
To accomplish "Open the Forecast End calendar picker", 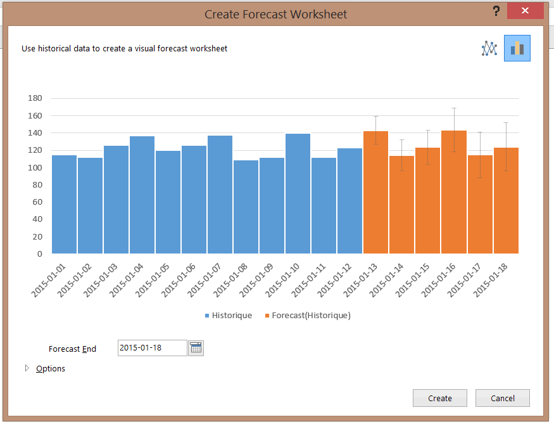I will pos(196,347).
